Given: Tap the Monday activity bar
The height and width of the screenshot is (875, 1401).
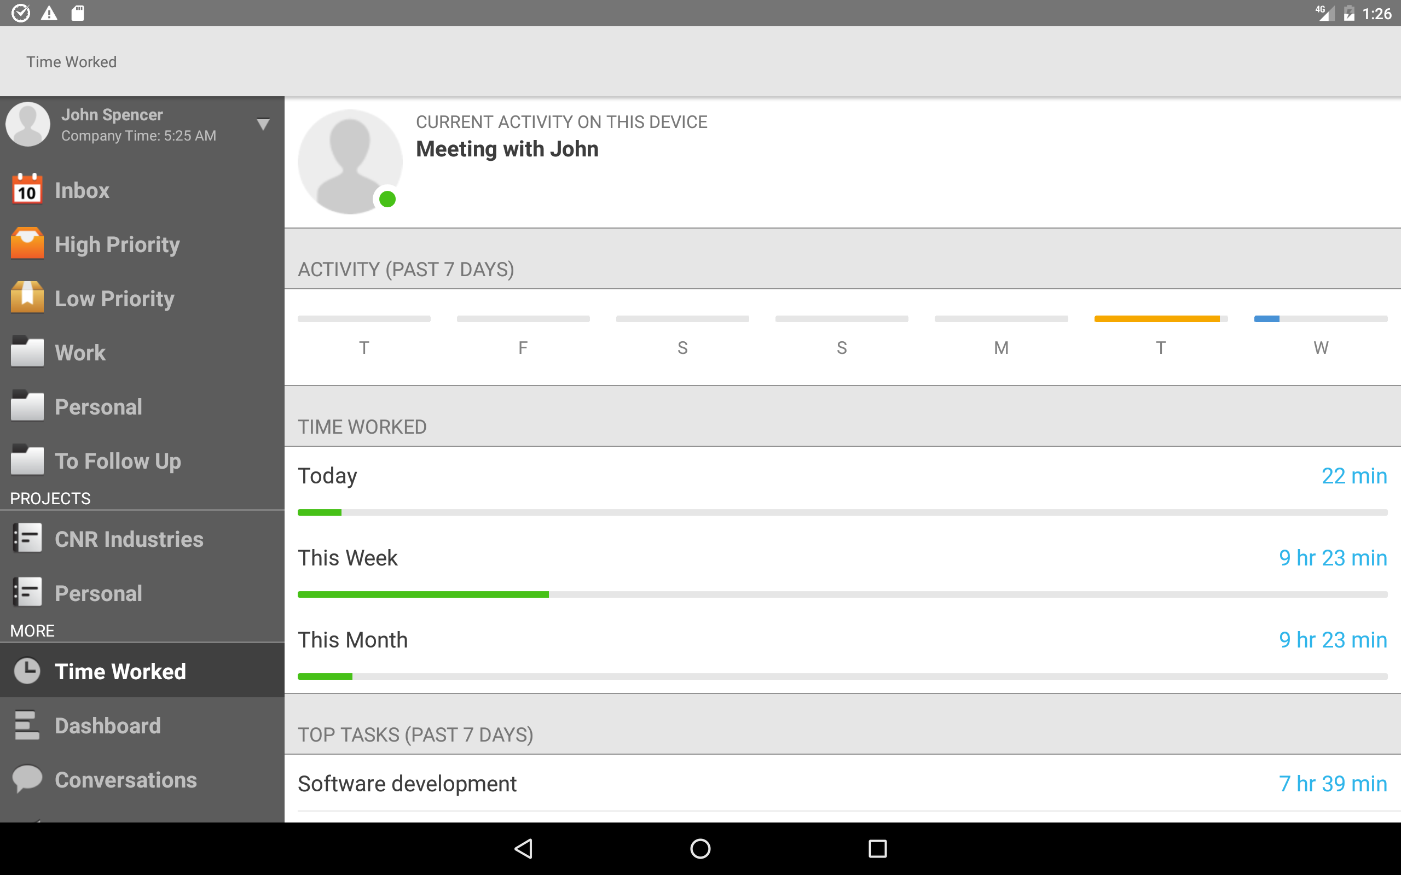Looking at the screenshot, I should point(1001,319).
